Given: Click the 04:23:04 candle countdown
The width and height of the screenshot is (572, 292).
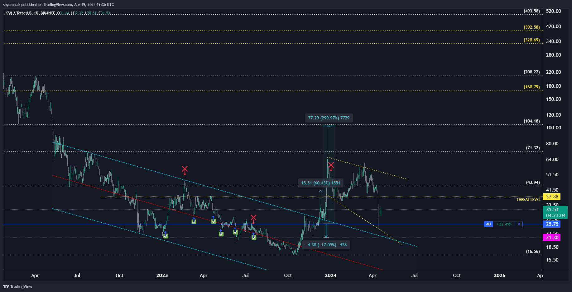Looking at the screenshot, I should tap(555, 216).
